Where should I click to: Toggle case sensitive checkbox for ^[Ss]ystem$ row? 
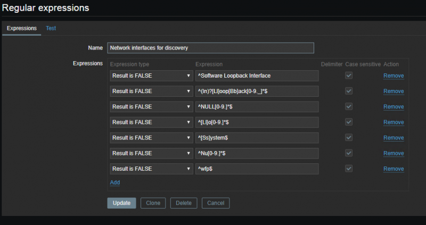pyautogui.click(x=349, y=138)
